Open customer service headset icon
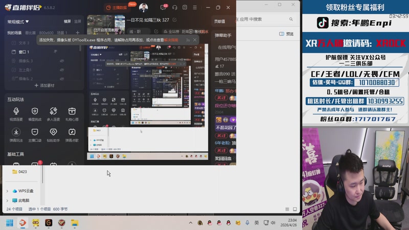 [174, 8]
